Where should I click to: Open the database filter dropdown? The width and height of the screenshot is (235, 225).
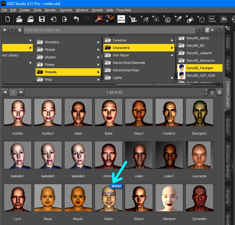(209, 30)
